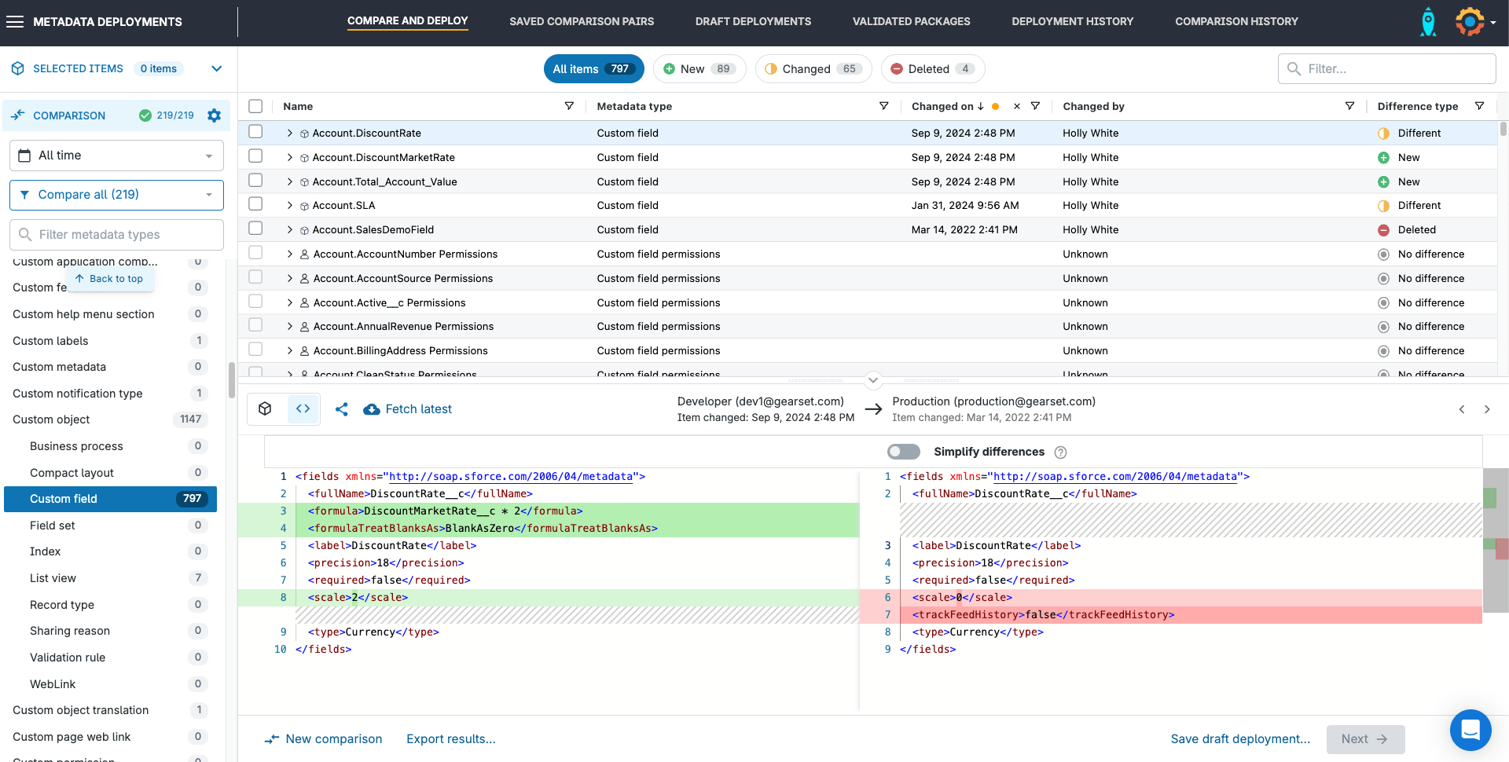Click the comparison settings gear icon
The width and height of the screenshot is (1509, 762).
coord(214,115)
